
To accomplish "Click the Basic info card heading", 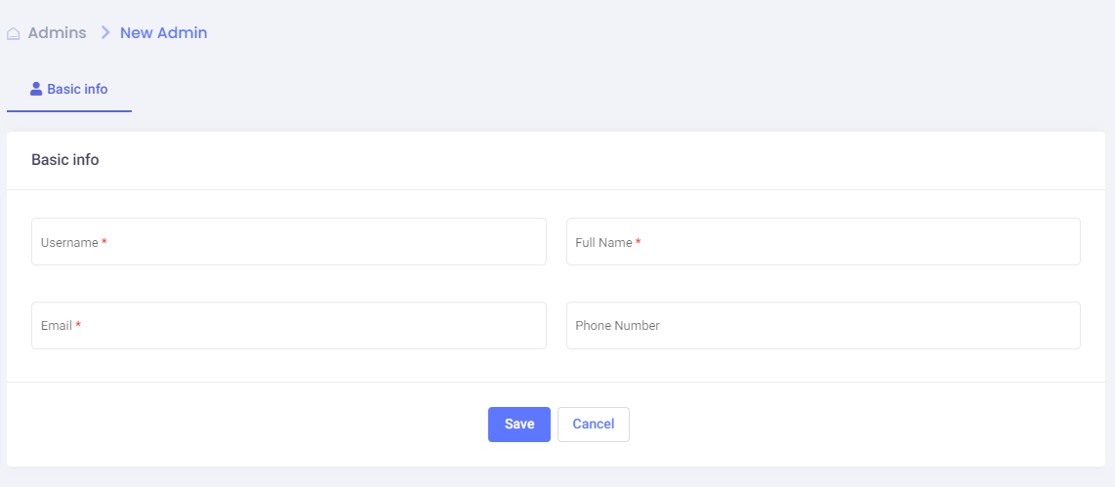I will pyautogui.click(x=64, y=159).
